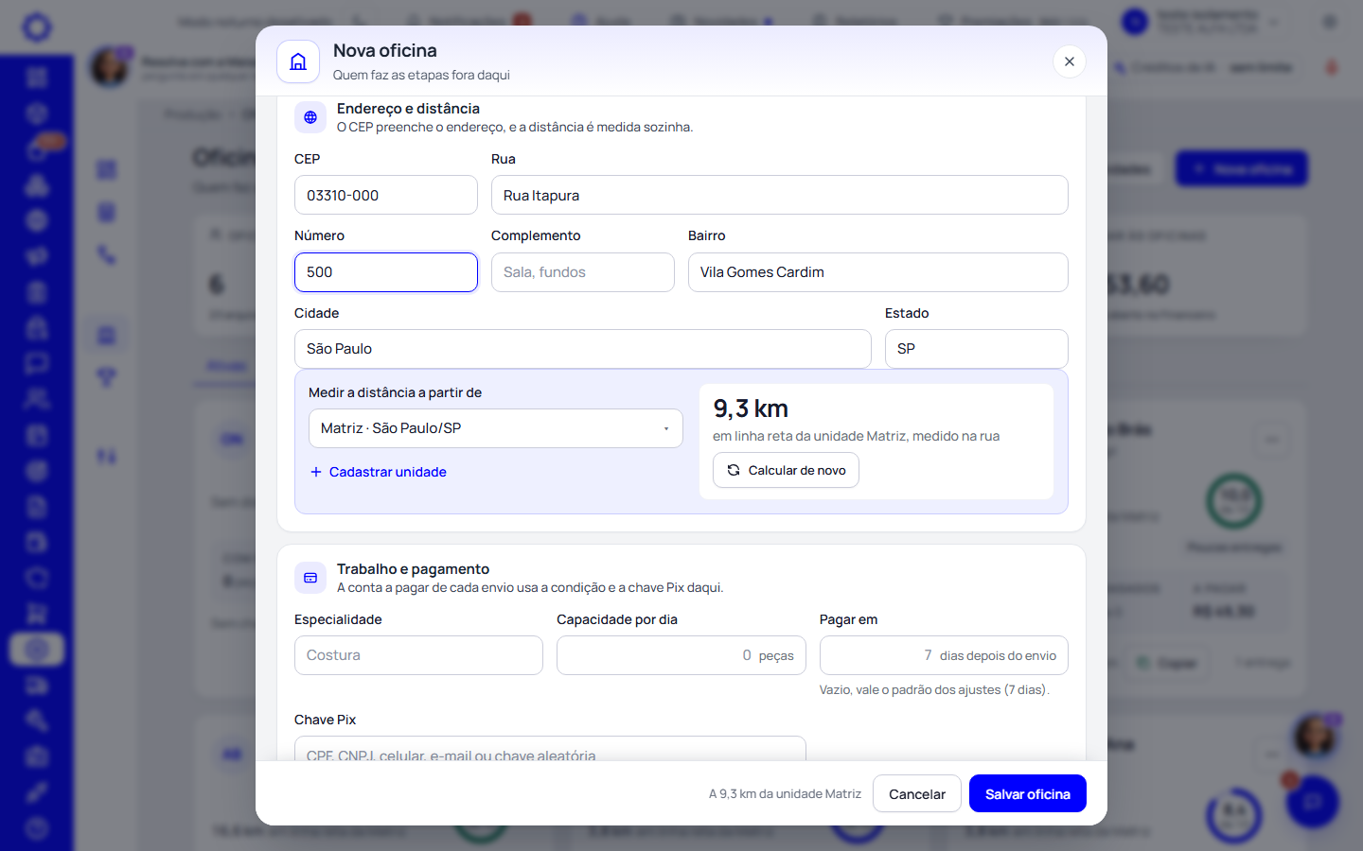Click the card icon beside Trabalho e pagamento
Screen dimensions: 1363x851
pos(310,578)
